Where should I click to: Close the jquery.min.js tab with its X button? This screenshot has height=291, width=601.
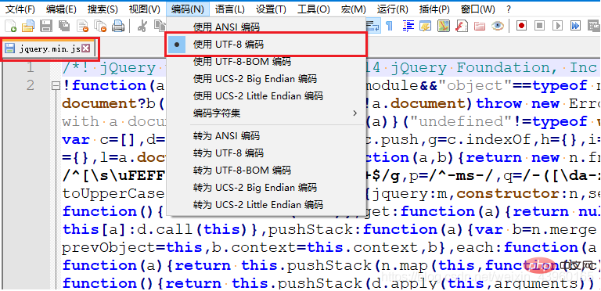tap(86, 48)
